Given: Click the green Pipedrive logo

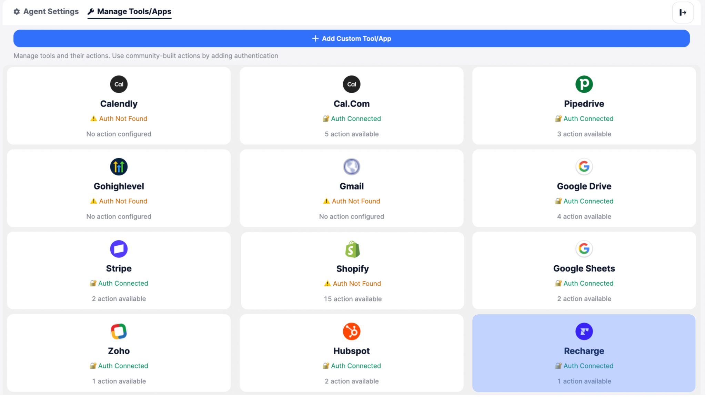Looking at the screenshot, I should pos(584,84).
